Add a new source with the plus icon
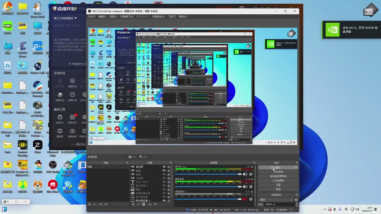This screenshot has width=381, height=214. tap(133, 204)
